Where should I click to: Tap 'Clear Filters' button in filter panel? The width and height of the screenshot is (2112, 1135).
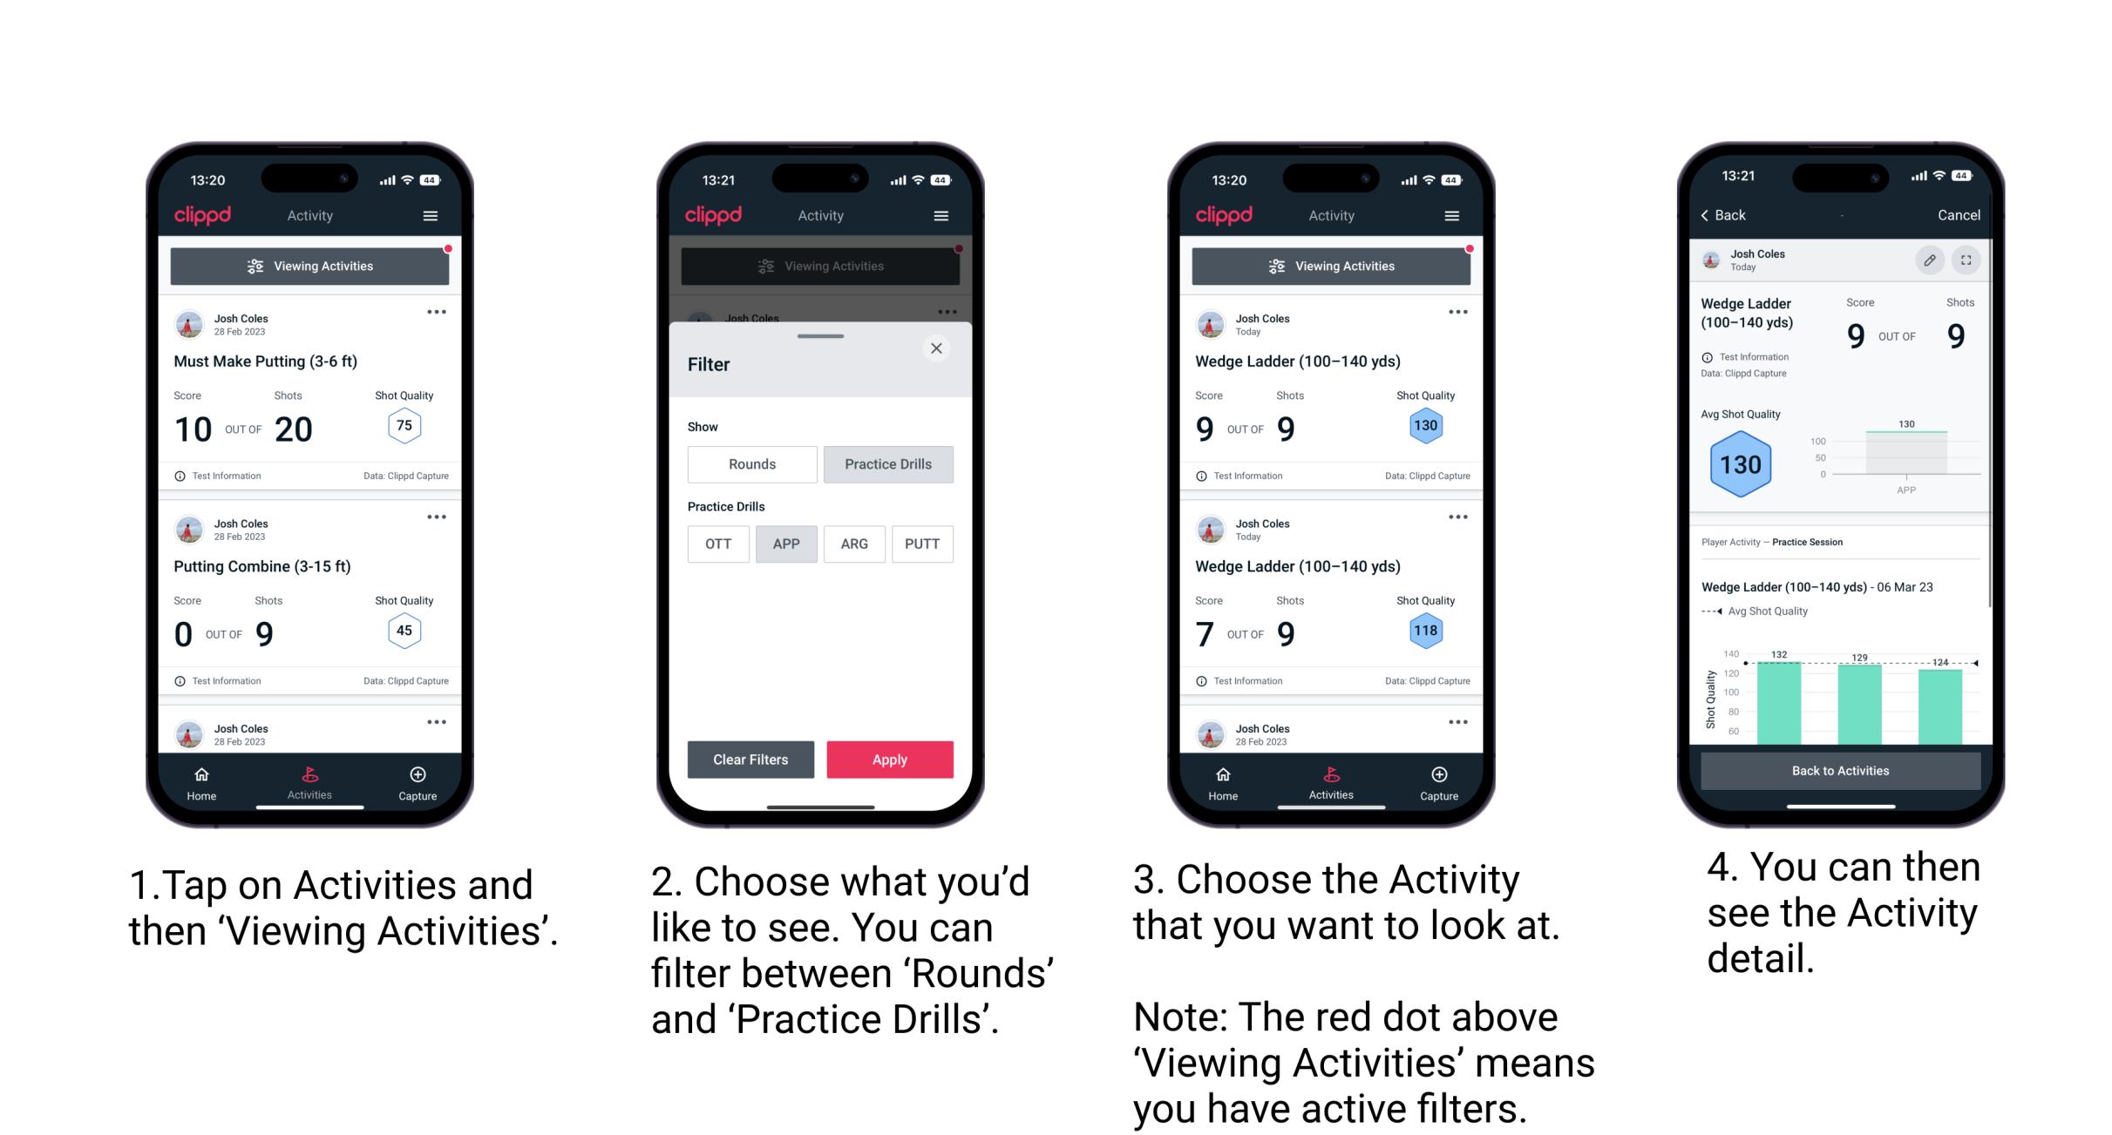click(x=751, y=758)
